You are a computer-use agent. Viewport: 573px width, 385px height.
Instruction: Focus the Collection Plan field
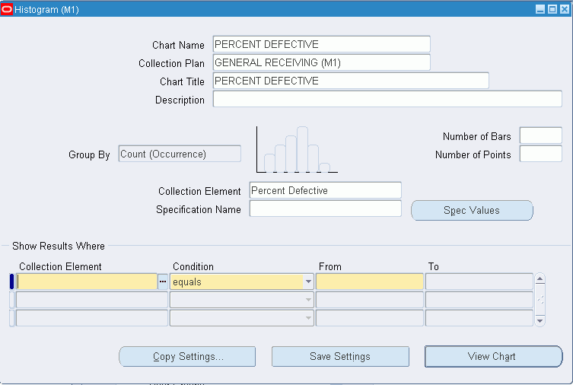[x=322, y=62]
